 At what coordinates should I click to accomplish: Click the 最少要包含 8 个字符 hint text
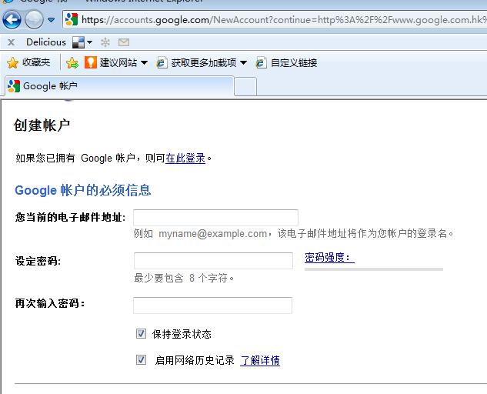pos(184,278)
